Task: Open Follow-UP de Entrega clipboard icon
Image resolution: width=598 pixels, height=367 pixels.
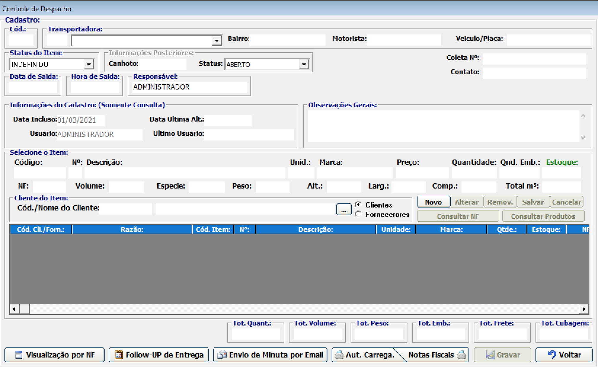Action: (119, 355)
